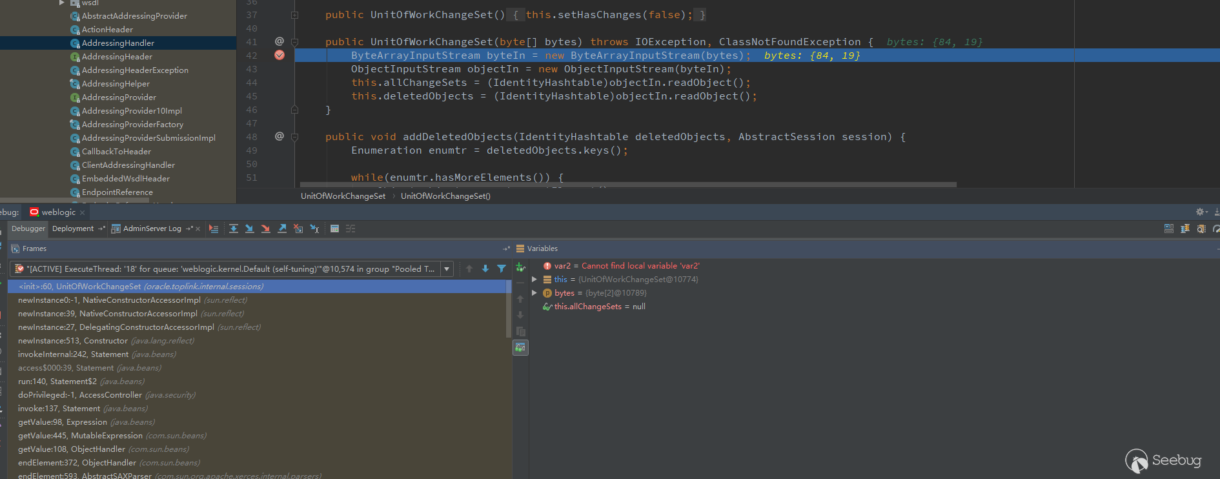Viewport: 1220px width, 479px height.
Task: Click the frames filter funnel icon
Action: 502,269
